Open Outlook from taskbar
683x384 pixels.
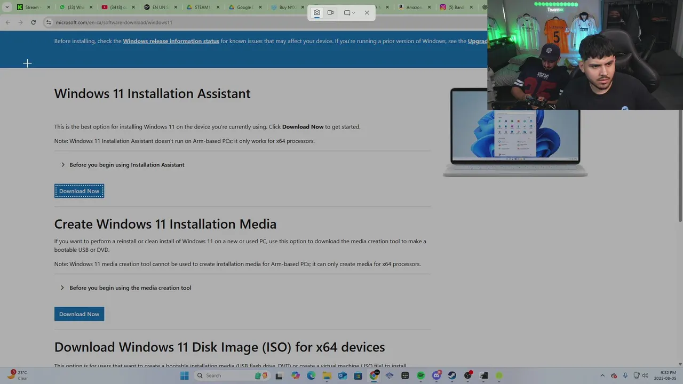(x=343, y=375)
